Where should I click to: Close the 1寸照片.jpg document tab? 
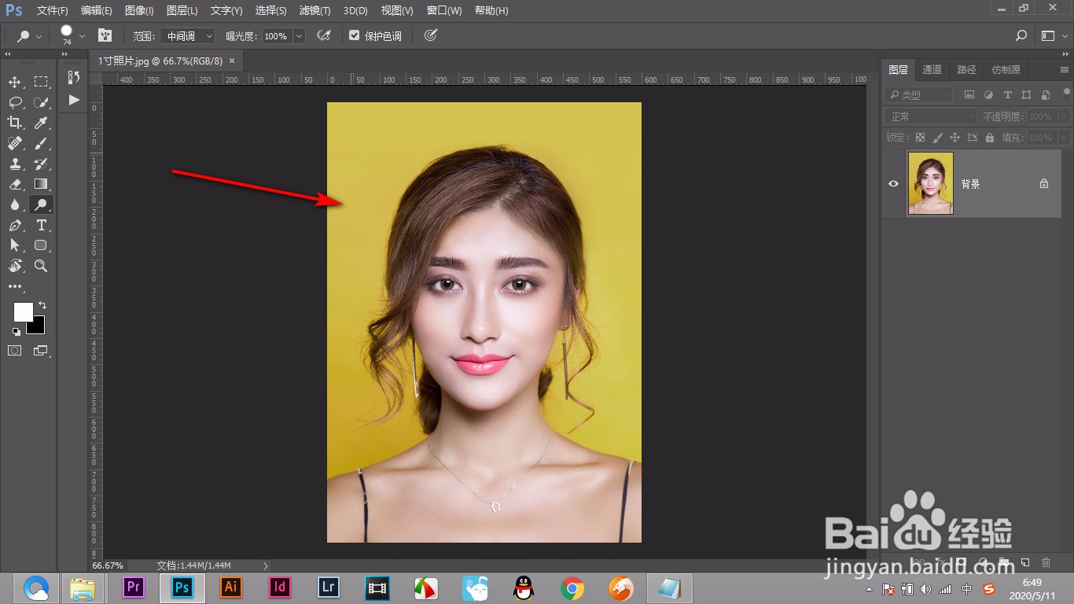pos(232,61)
